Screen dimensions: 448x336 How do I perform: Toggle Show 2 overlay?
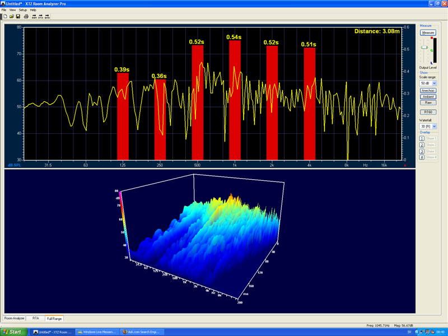click(x=431, y=145)
